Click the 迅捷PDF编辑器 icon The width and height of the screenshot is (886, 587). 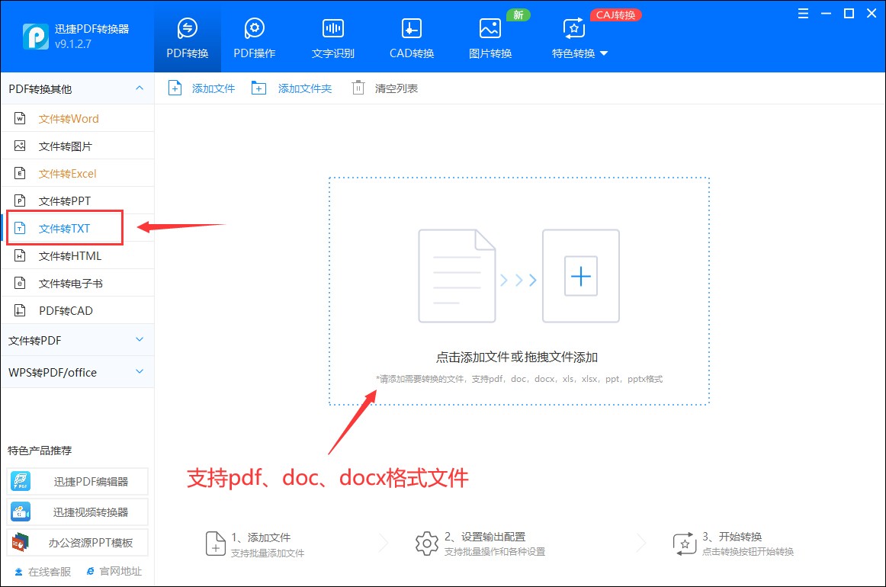pyautogui.click(x=21, y=481)
